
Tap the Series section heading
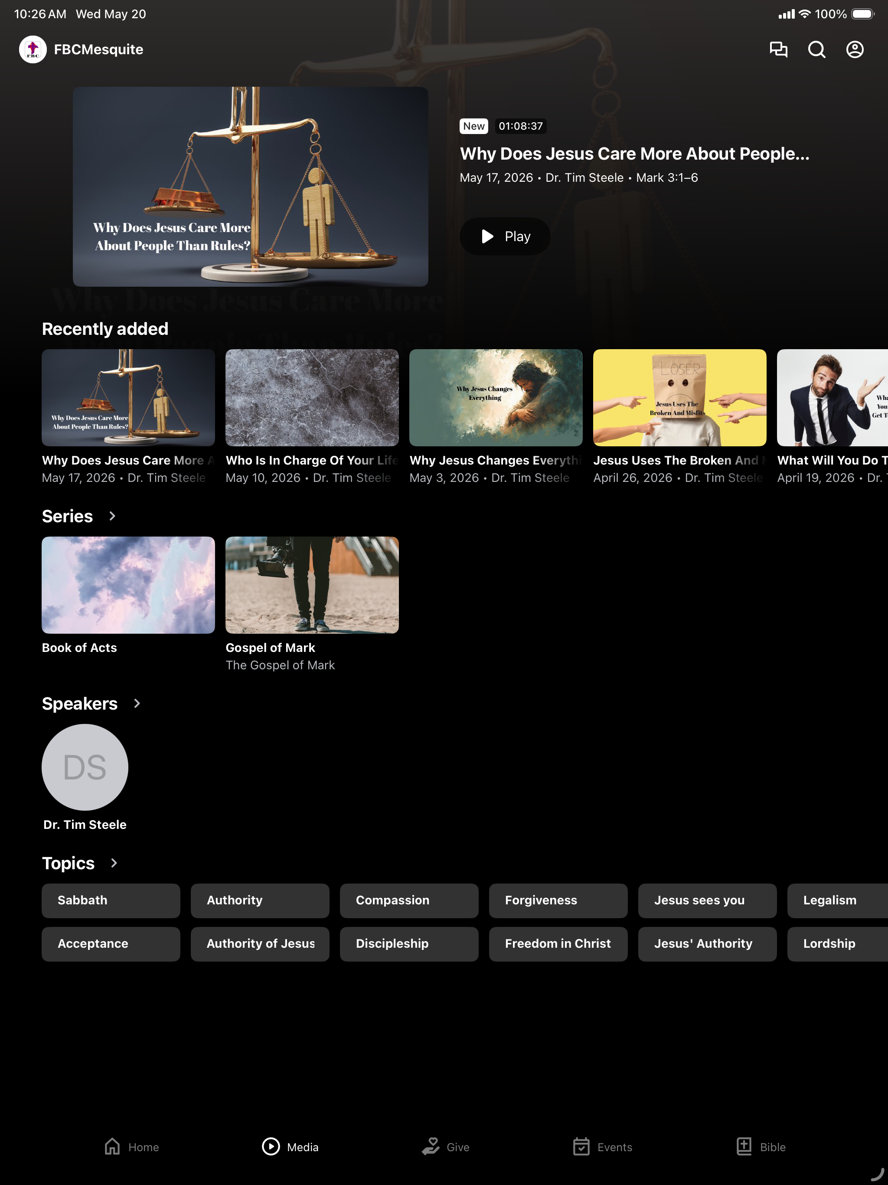[x=68, y=516]
